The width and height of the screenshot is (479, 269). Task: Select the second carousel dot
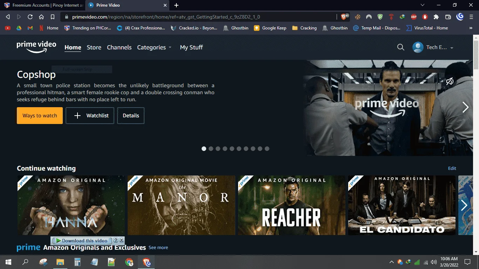pos(211,149)
